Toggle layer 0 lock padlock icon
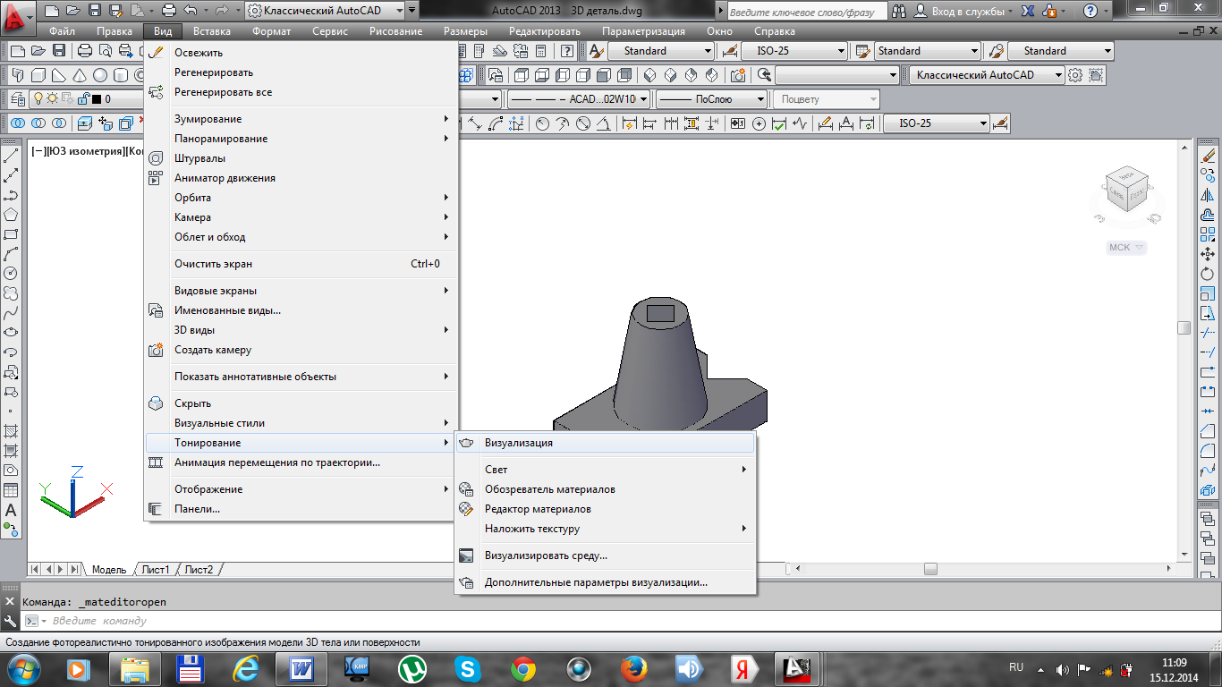The width and height of the screenshot is (1222, 687). tap(83, 99)
